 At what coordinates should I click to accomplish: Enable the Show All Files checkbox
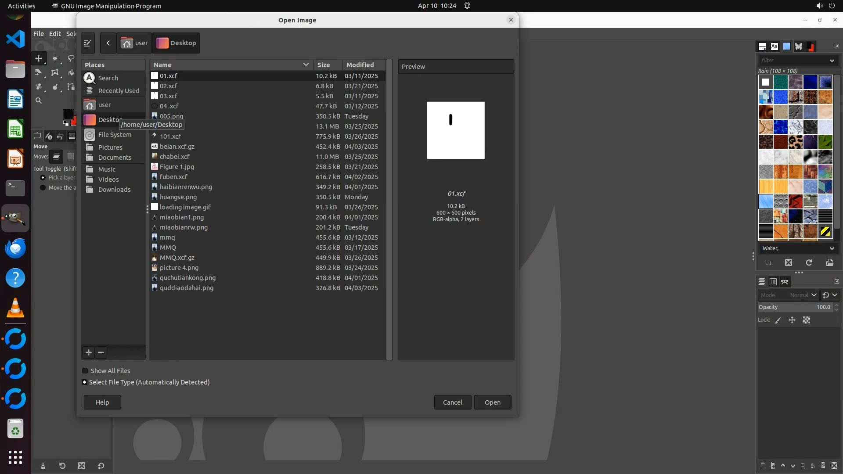(85, 371)
